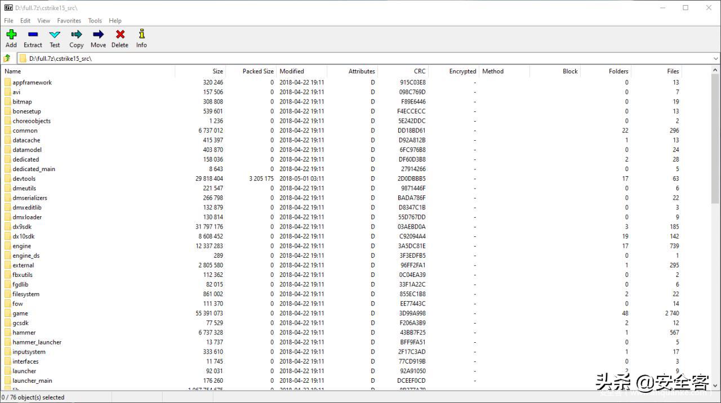This screenshot has width=721, height=403.
Task: Sort by the Packed Size column
Action: coord(257,71)
